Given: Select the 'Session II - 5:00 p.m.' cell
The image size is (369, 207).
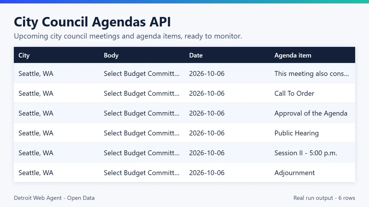Looking at the screenshot, I should (x=306, y=153).
